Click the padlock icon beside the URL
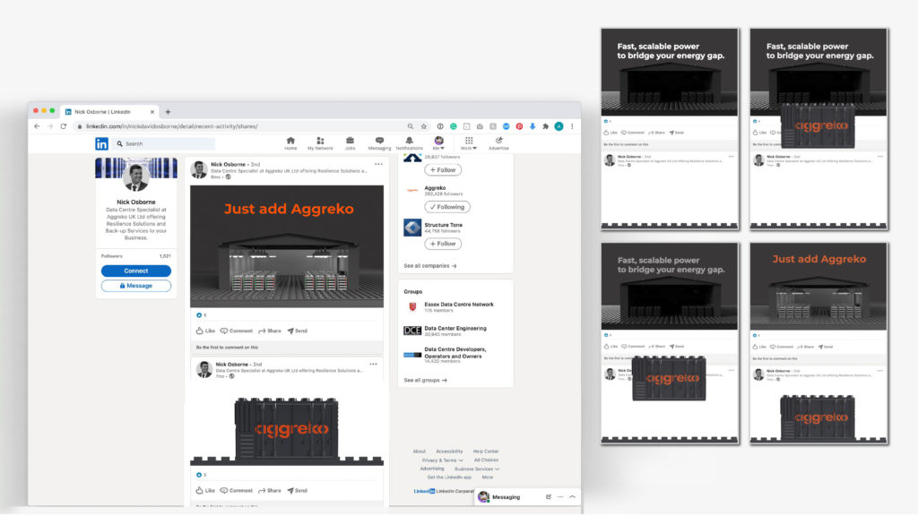Viewport: 918px width, 516px height. [x=79, y=126]
